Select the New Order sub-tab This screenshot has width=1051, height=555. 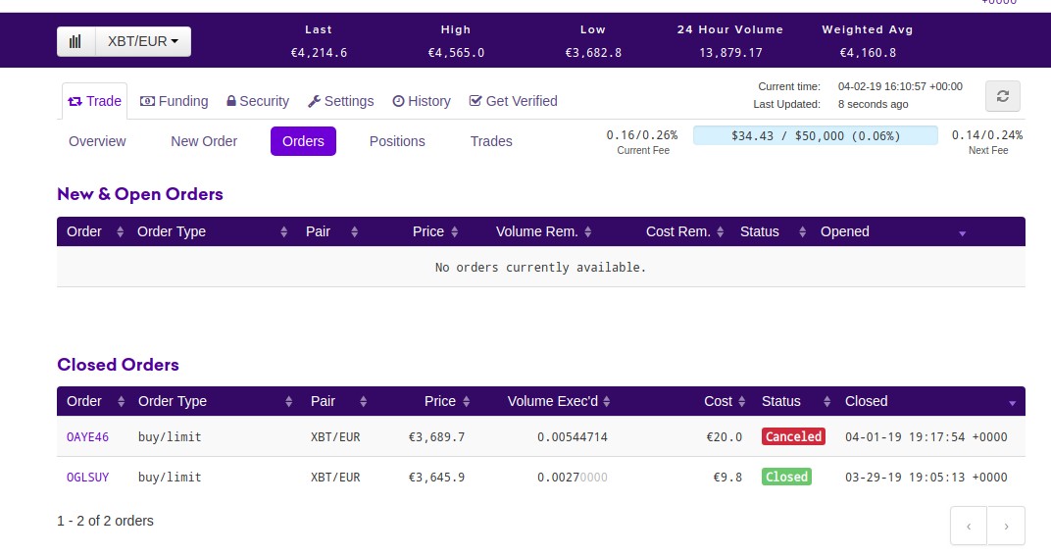[204, 141]
